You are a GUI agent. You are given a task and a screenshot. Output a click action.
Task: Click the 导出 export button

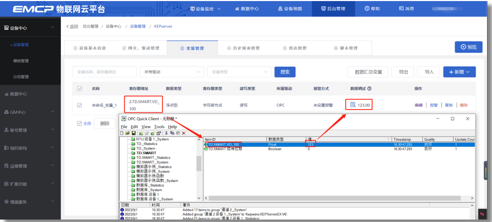(403, 72)
